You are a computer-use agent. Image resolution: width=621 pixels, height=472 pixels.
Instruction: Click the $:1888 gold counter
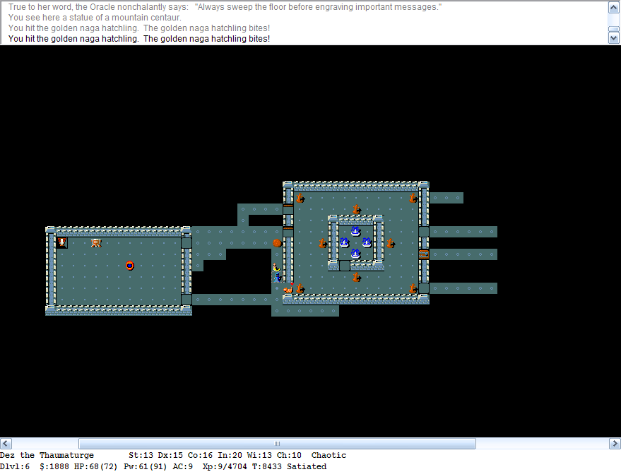click(54, 466)
